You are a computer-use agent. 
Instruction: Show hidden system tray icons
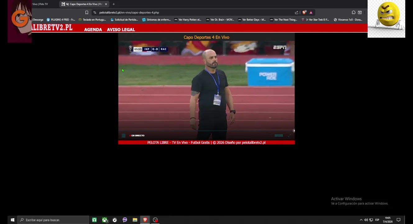point(361,220)
